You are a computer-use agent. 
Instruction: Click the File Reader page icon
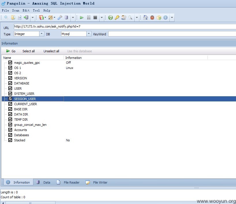point(58,182)
